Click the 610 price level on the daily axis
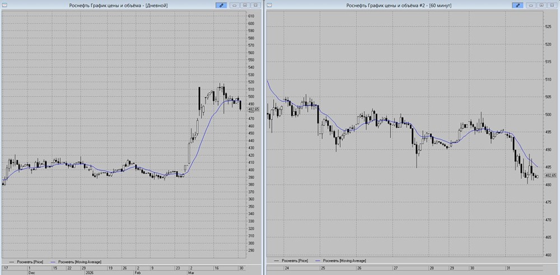Image resolution: width=560 pixels, height=275 pixels. (251, 16)
